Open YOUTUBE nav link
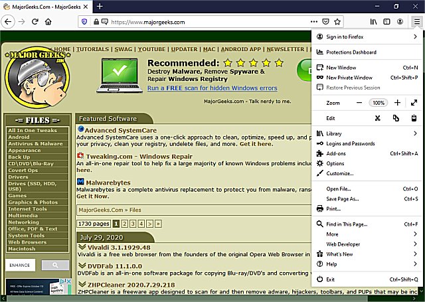The width and height of the screenshot is (425, 302). point(151,49)
